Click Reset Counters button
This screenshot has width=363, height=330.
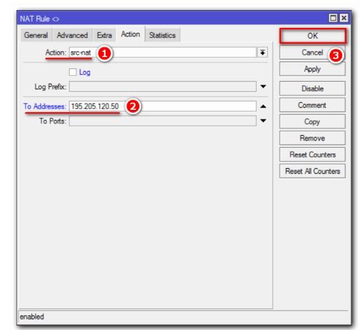(313, 155)
